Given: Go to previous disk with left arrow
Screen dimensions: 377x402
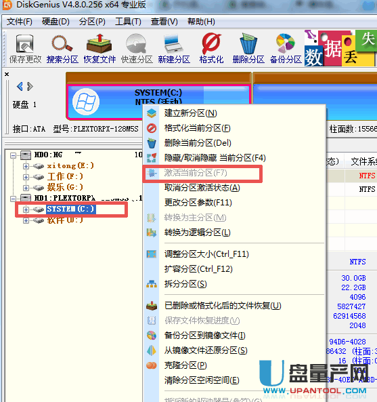Looking at the screenshot, I should tap(20, 86).
